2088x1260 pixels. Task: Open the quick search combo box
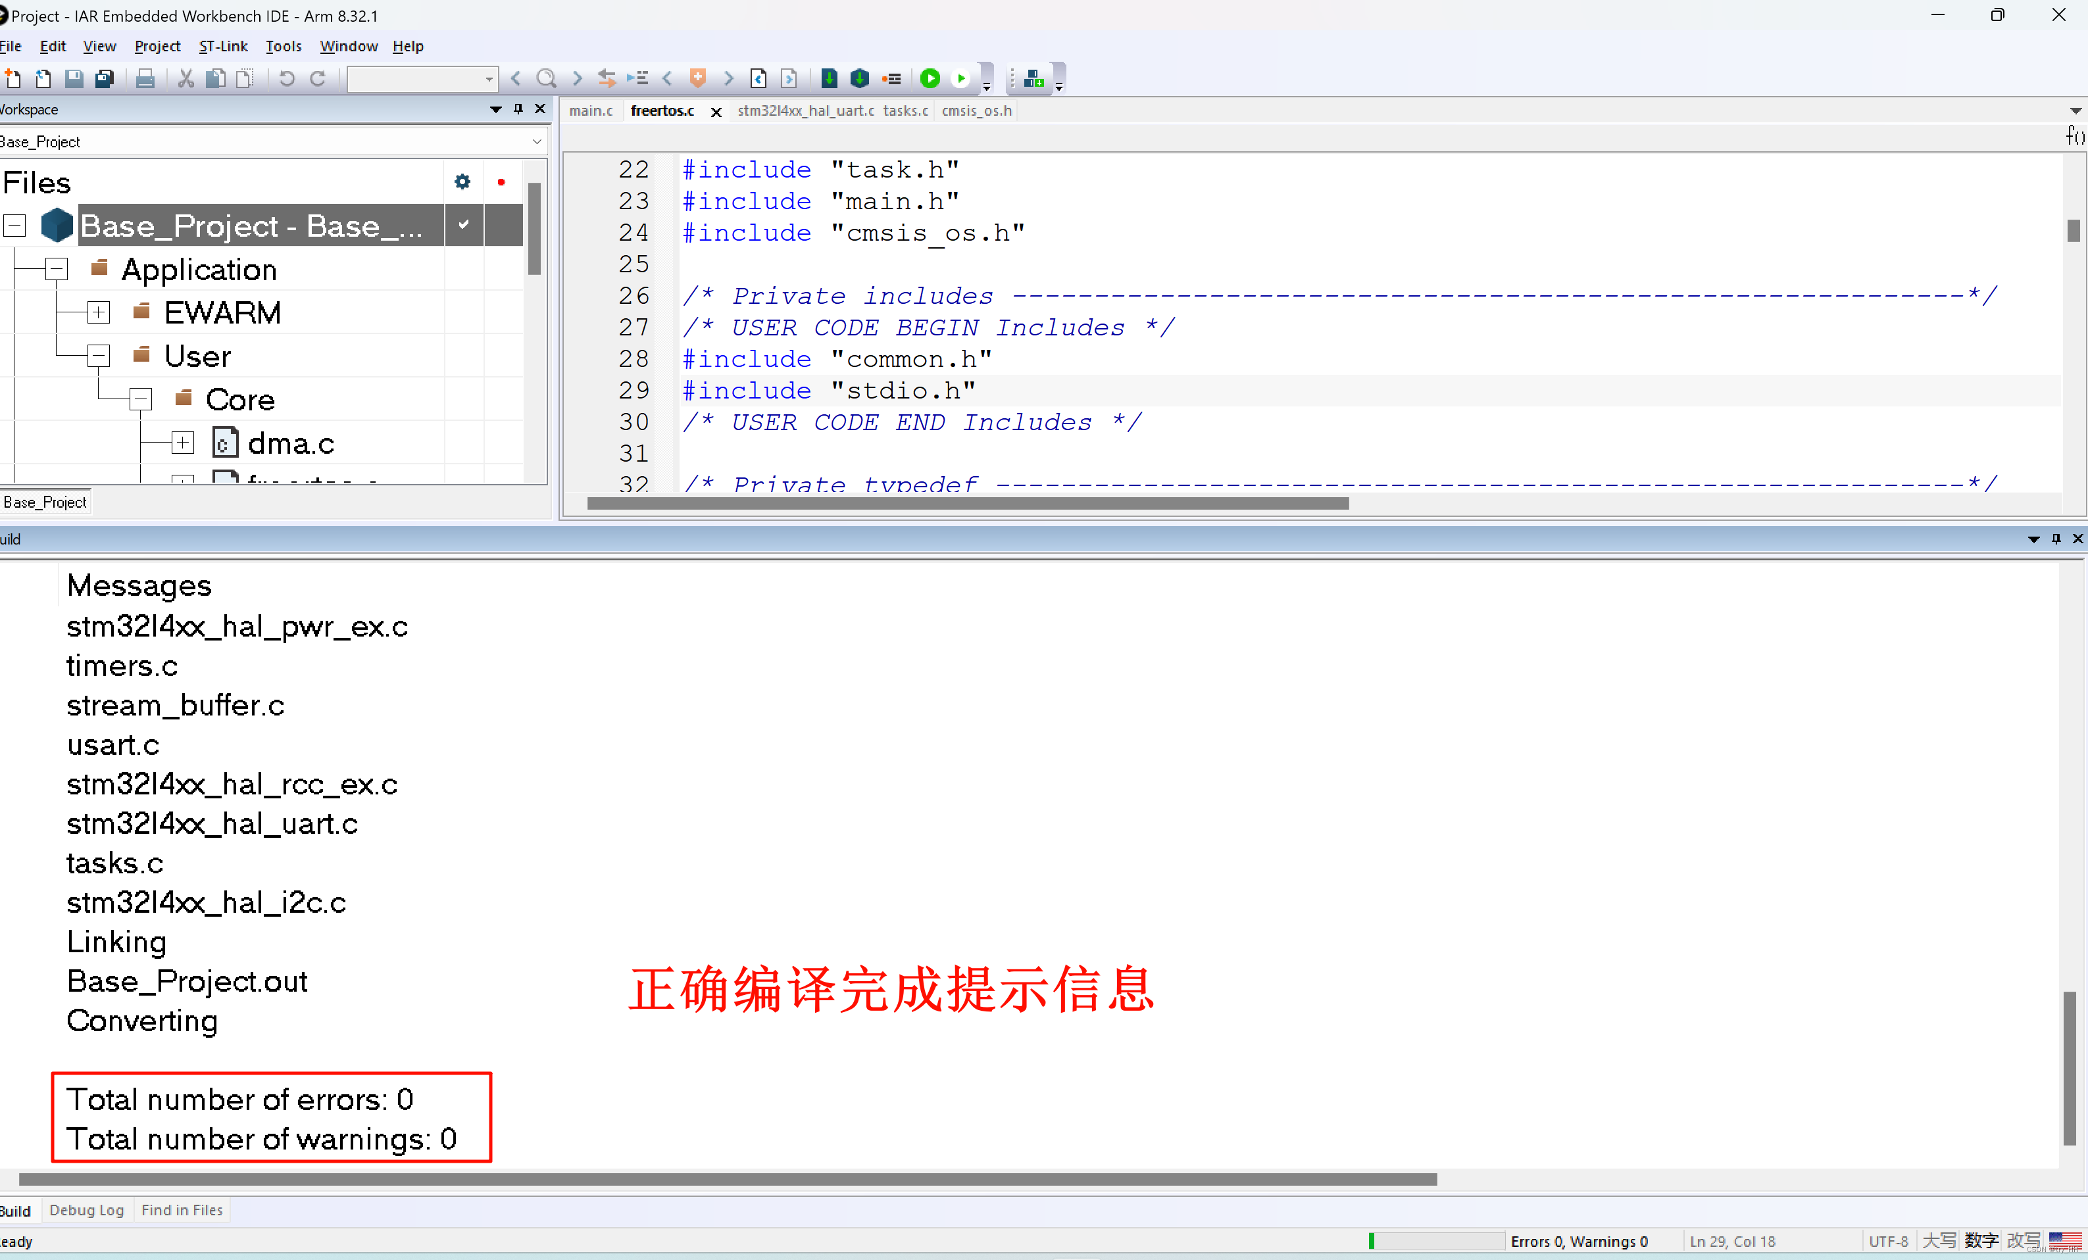(x=422, y=79)
